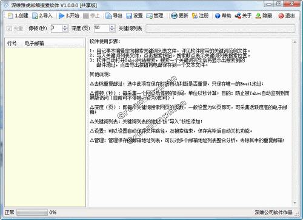Open the 管理 manage mailbox tool
Viewport: 303px width, 220px height.
click(150, 16)
